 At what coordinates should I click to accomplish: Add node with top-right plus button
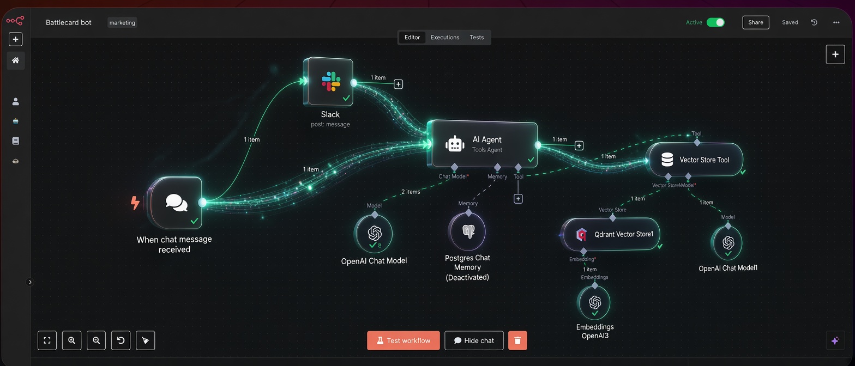pyautogui.click(x=835, y=54)
